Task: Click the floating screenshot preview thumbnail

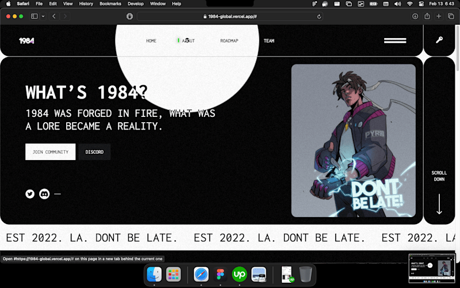Action: [432, 268]
